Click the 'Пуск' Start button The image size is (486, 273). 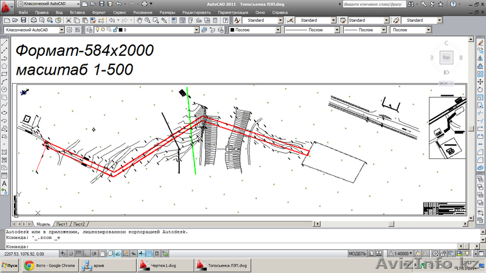(10, 266)
